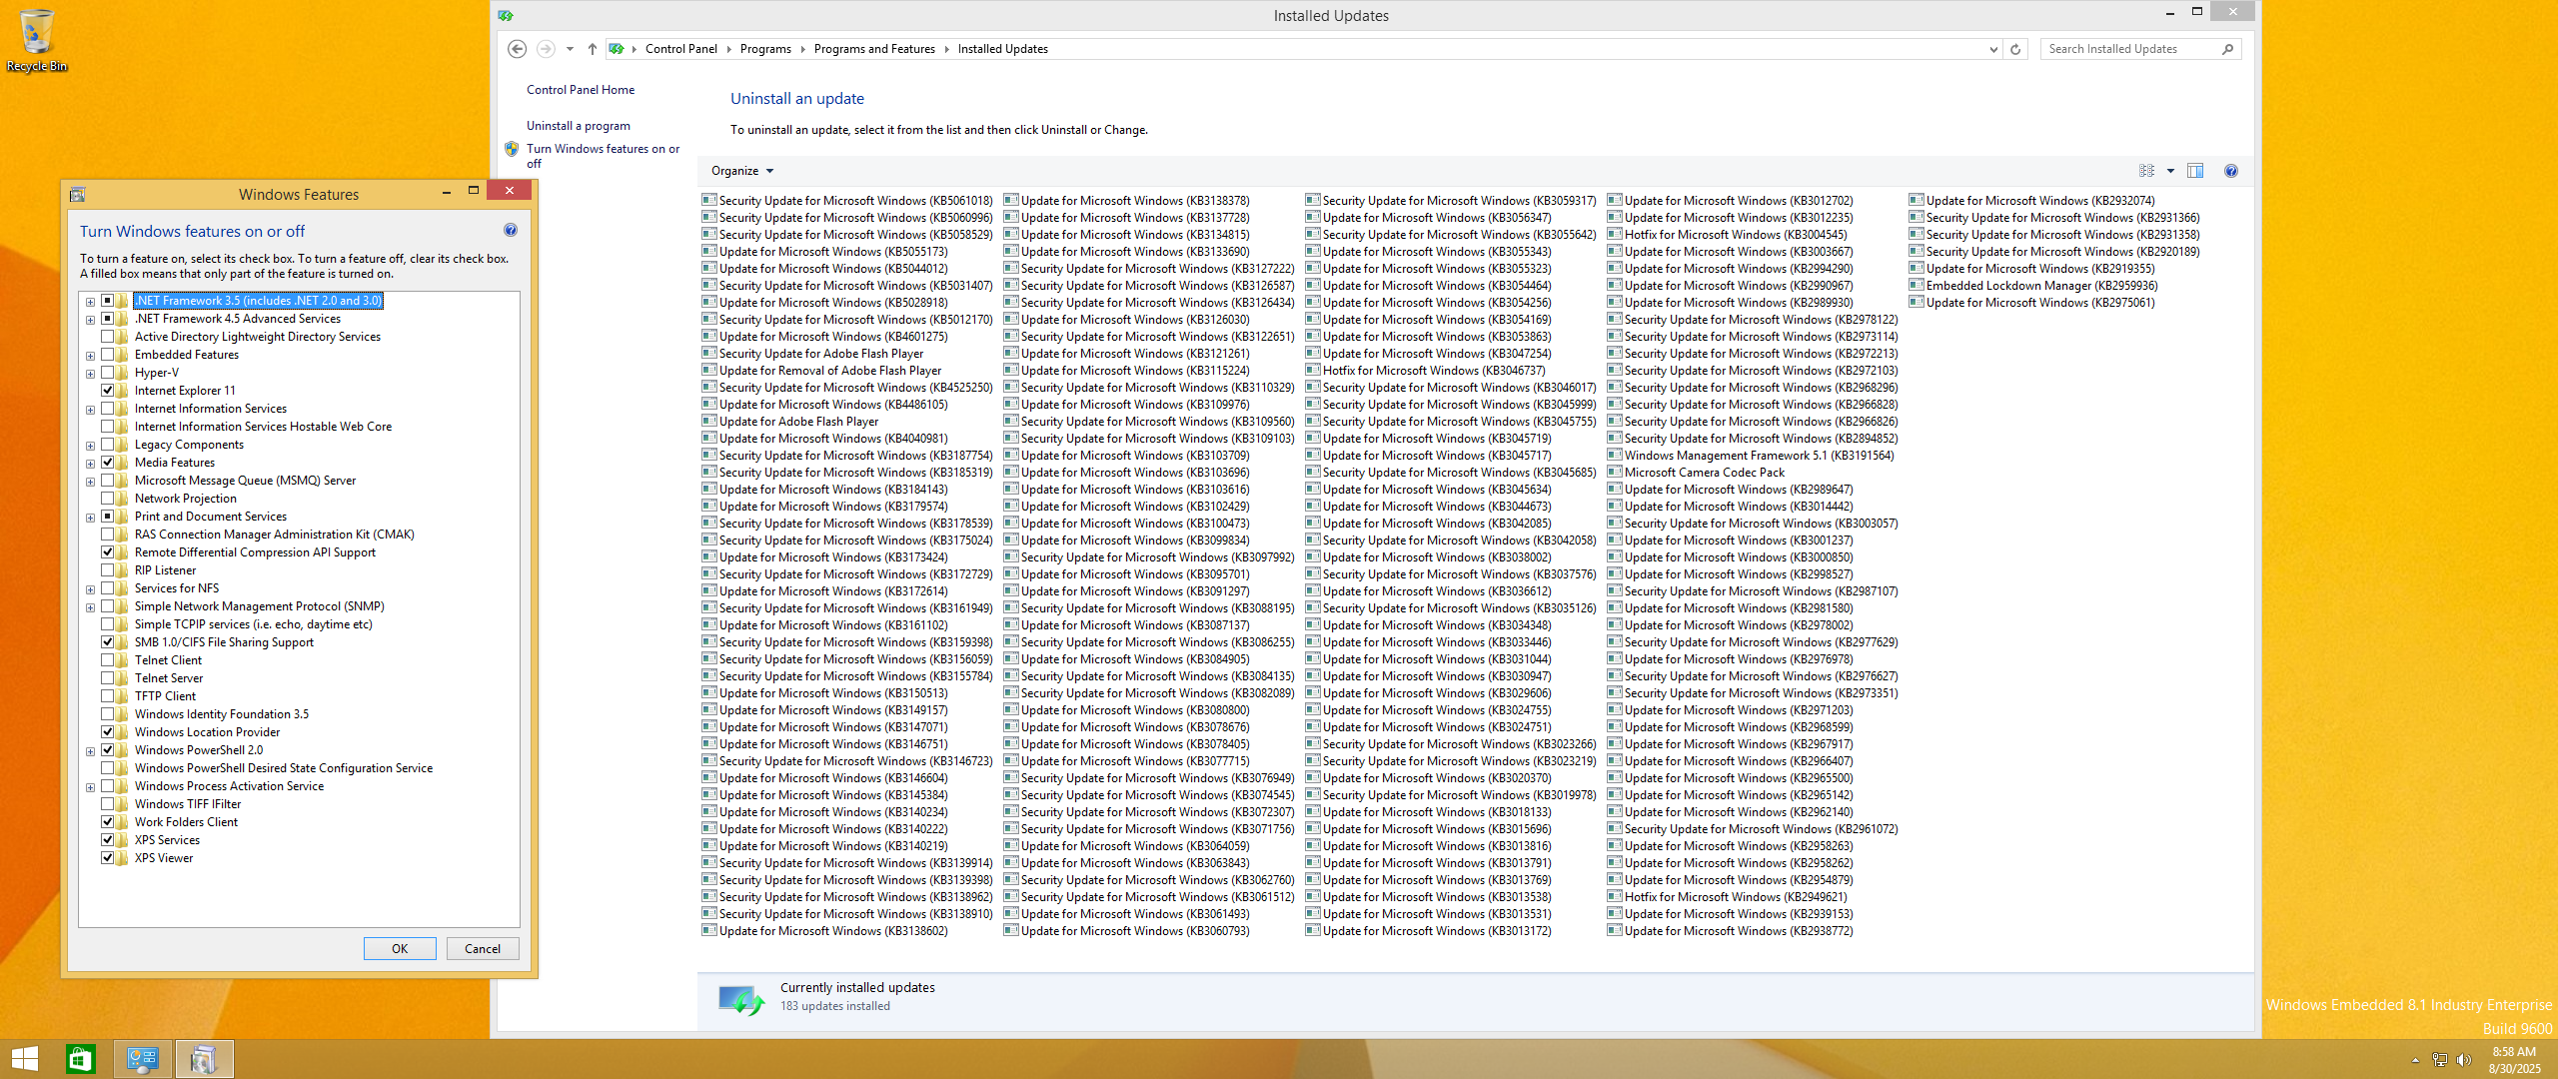
Task: Select Update for Removal of Adobe Flash Player
Action: tap(830, 370)
